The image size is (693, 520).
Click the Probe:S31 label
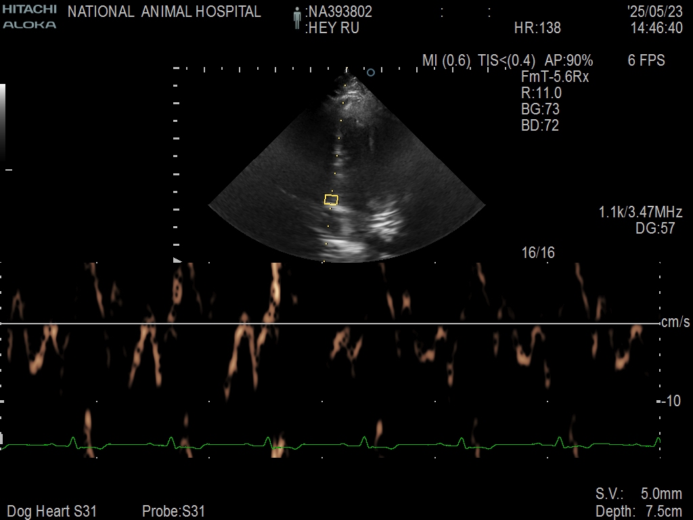coord(173,511)
